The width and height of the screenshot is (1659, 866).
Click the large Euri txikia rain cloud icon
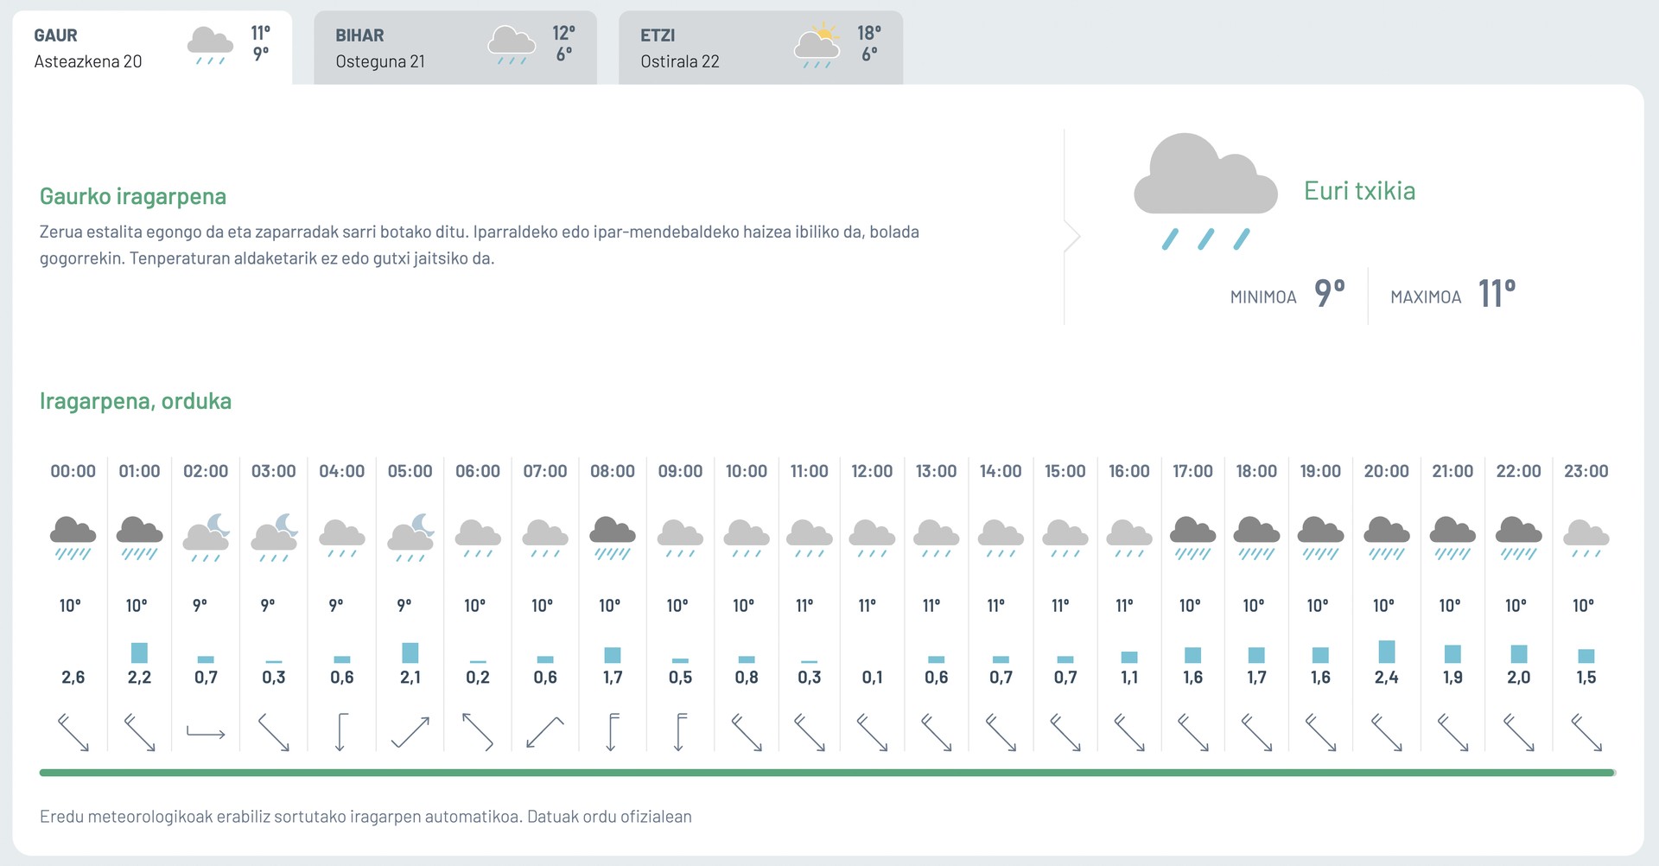tap(1205, 192)
